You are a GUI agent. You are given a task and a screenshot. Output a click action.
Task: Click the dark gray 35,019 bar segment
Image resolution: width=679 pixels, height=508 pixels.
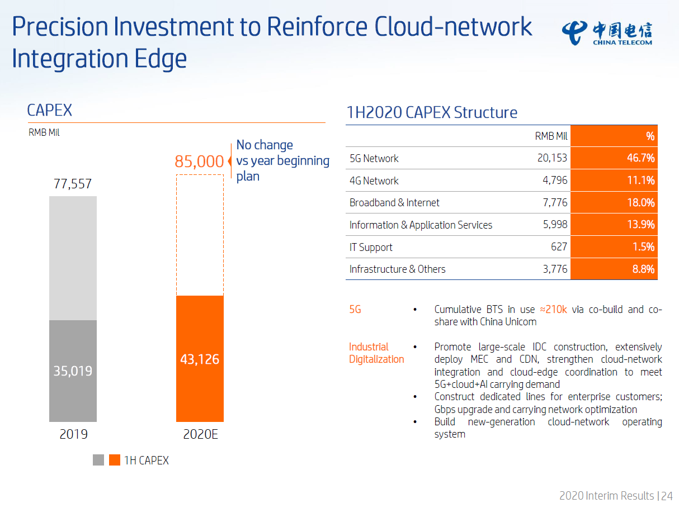pyautogui.click(x=73, y=371)
